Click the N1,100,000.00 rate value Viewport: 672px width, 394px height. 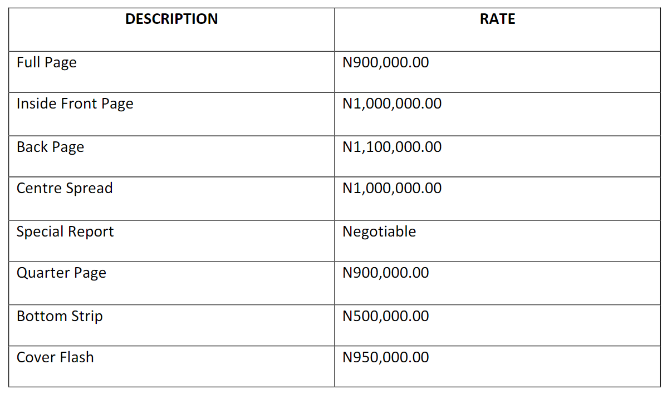pos(392,147)
